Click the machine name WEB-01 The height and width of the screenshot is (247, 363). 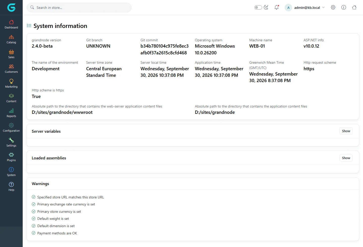pos(257,46)
